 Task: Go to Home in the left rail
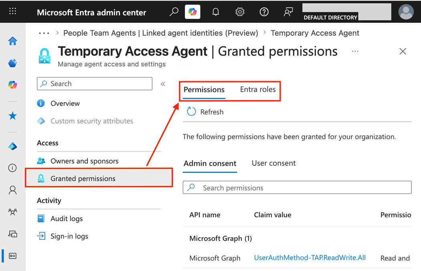click(x=12, y=41)
